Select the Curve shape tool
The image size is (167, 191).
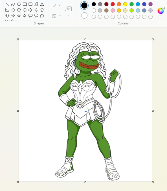pyautogui.click(x=13, y=4)
